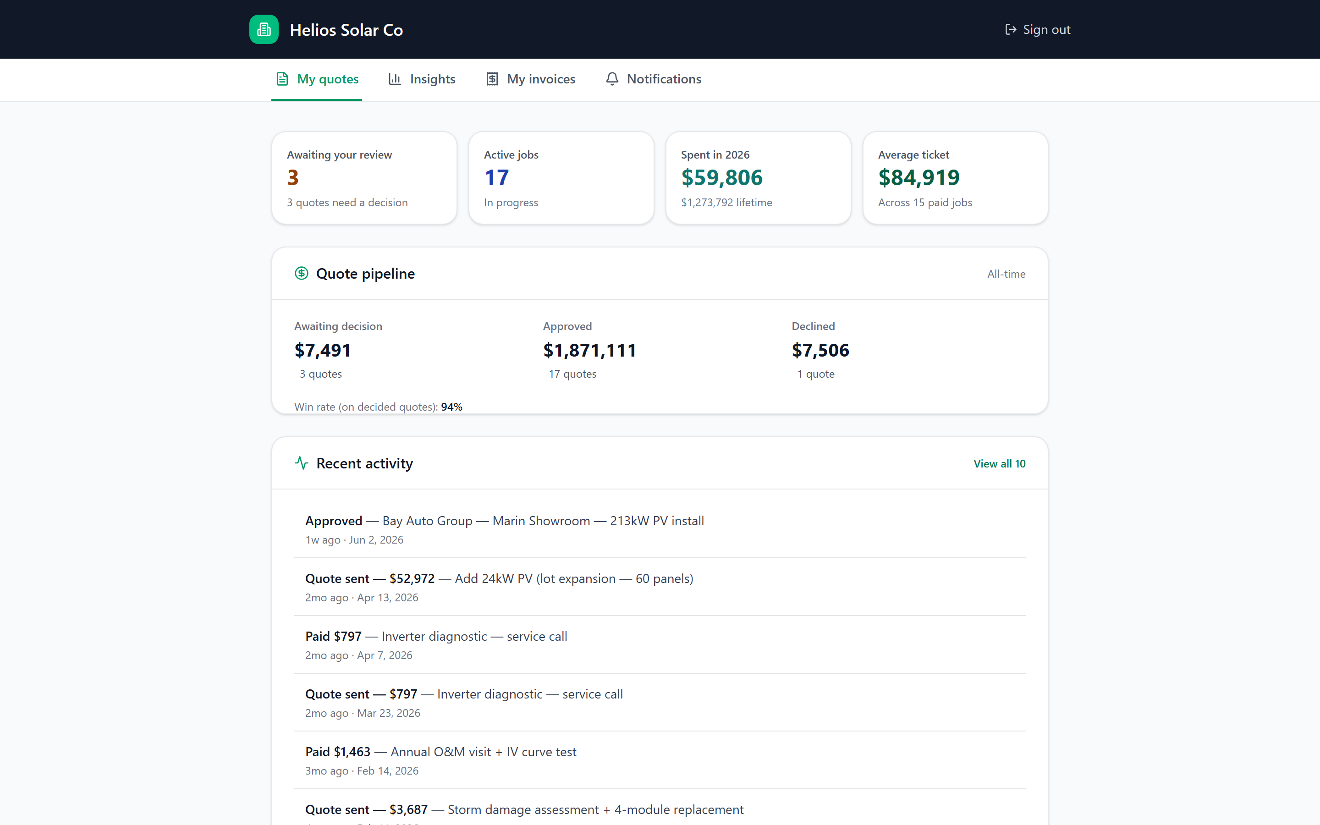Open the Paid $797 inverter diagnostic activity

point(660,645)
